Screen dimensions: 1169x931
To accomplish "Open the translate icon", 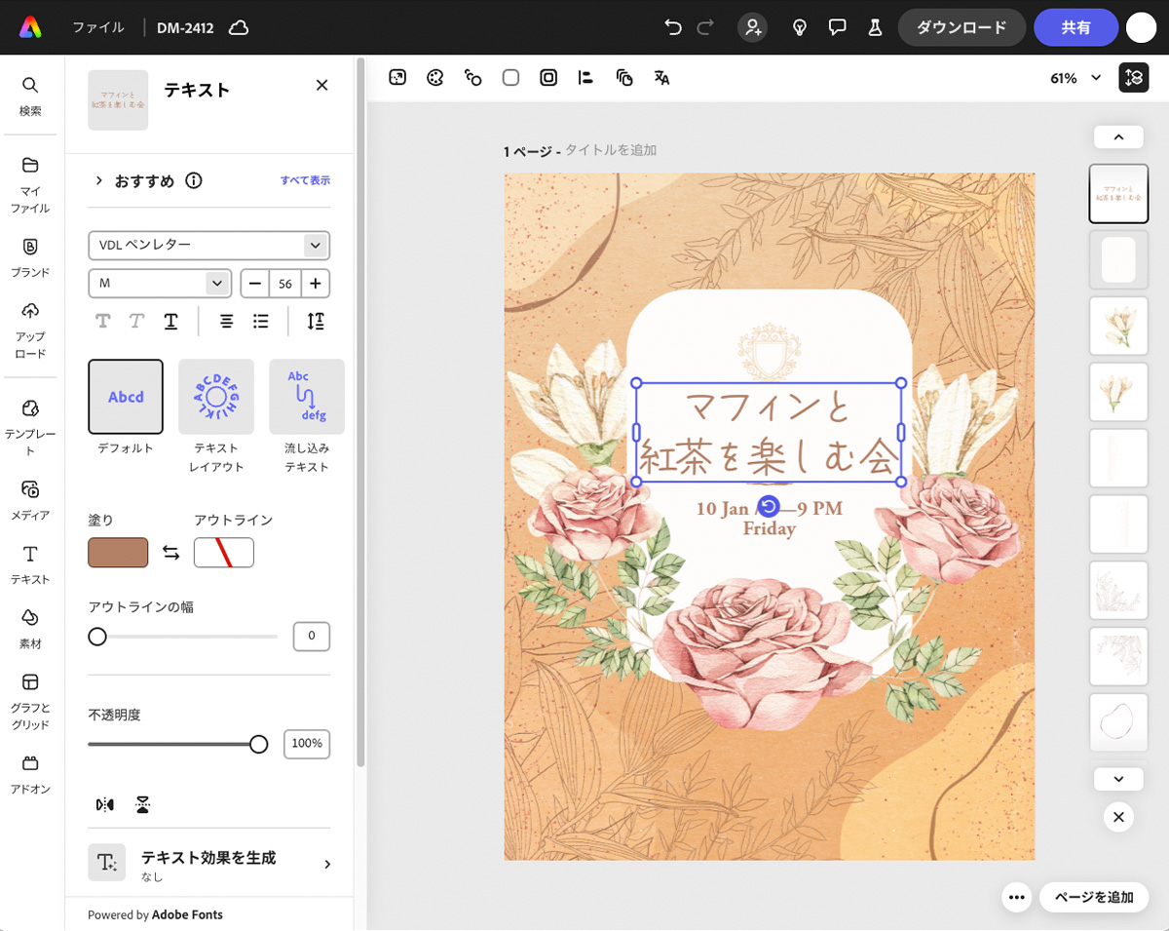I will (661, 78).
